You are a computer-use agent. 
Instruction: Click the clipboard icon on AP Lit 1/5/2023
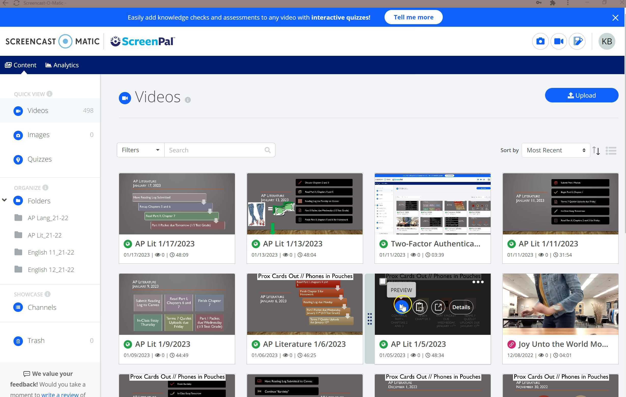[420, 307]
